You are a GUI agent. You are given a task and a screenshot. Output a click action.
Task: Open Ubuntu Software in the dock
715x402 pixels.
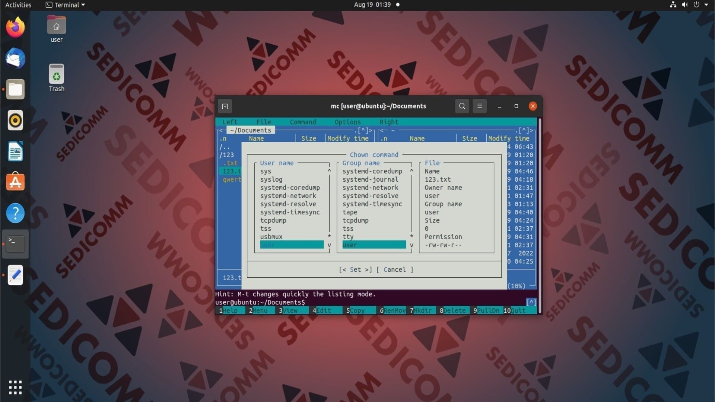[x=15, y=182]
